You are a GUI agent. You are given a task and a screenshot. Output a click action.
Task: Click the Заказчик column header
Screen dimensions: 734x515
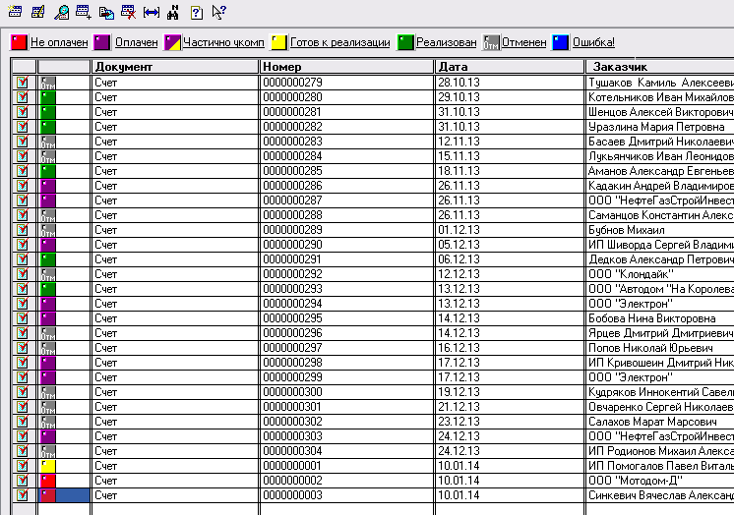click(x=659, y=67)
